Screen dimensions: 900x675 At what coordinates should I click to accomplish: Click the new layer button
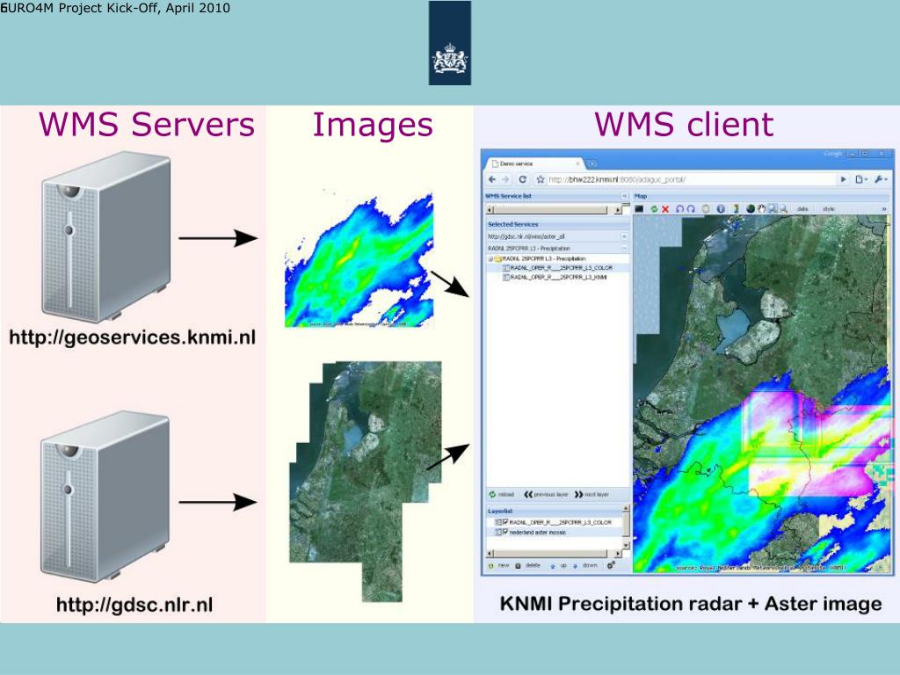[499, 565]
